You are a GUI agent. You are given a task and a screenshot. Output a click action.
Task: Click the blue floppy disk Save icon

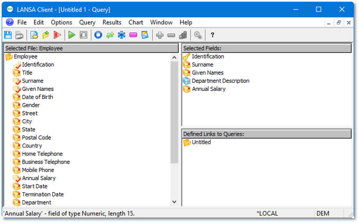8,35
